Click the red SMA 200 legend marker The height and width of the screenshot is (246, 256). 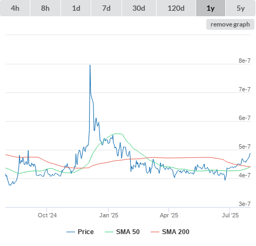pyautogui.click(x=155, y=232)
